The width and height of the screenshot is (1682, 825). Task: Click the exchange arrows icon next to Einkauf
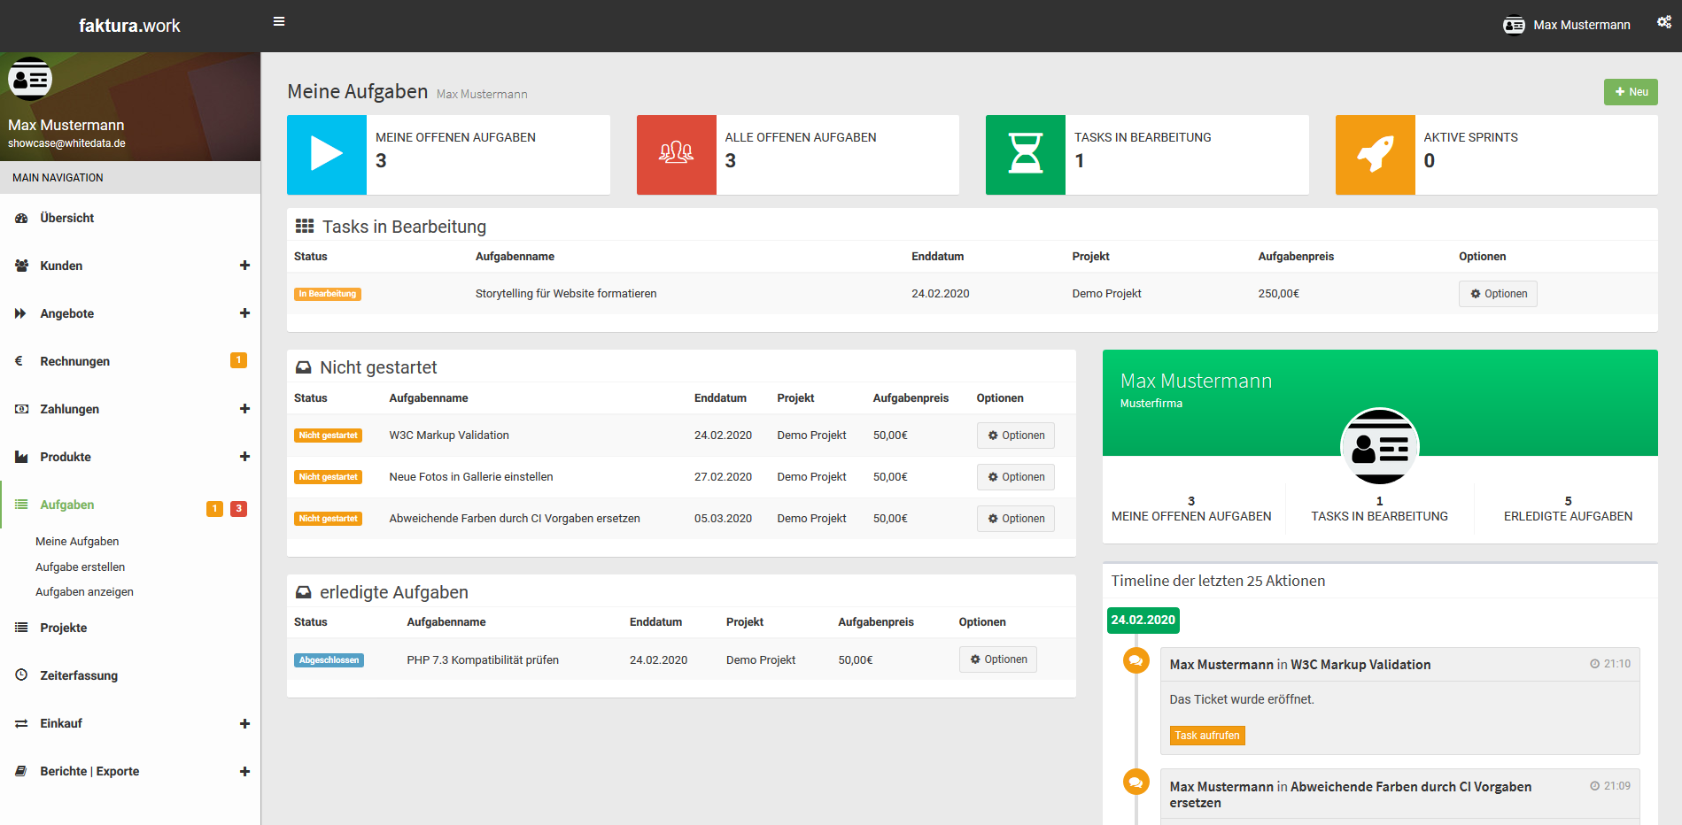(x=21, y=723)
